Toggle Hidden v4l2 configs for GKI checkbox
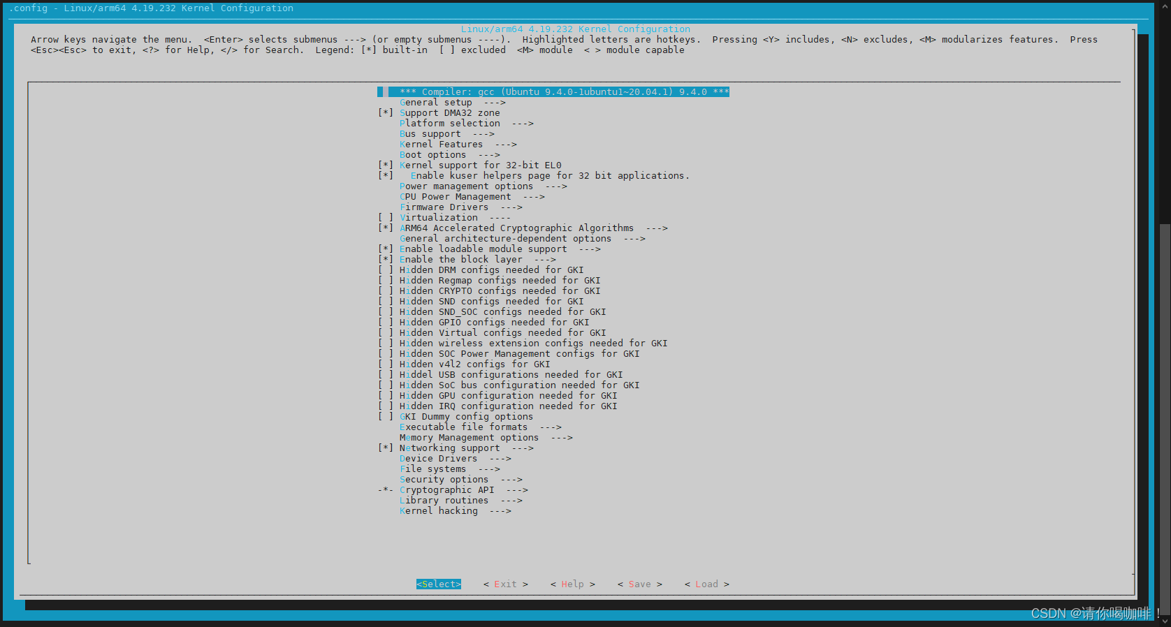The width and height of the screenshot is (1171, 627). point(386,364)
